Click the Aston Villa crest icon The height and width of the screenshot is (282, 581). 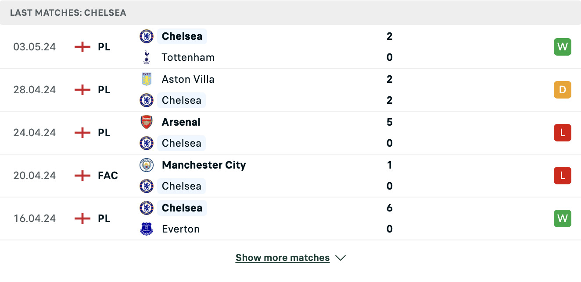146,79
